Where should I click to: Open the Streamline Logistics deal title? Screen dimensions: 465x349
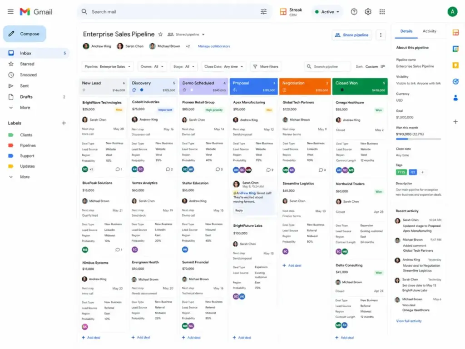(x=298, y=184)
